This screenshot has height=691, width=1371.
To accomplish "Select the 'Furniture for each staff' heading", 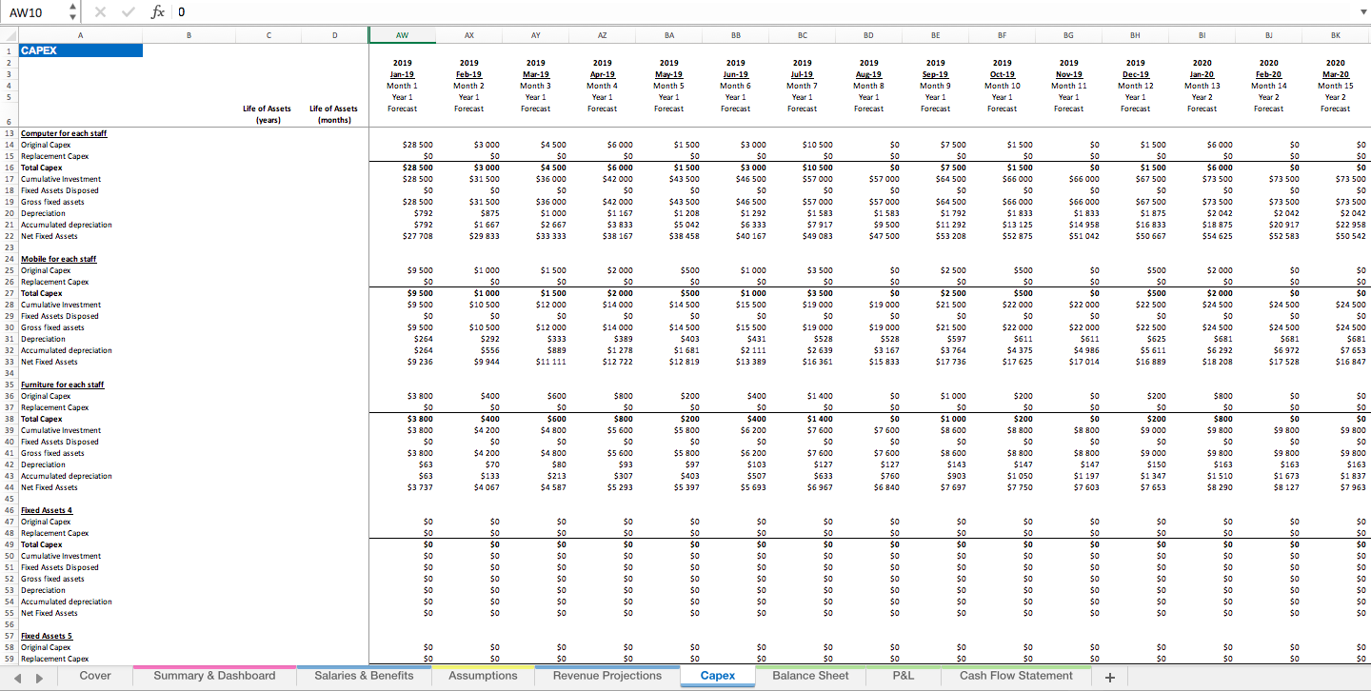I will (x=62, y=385).
